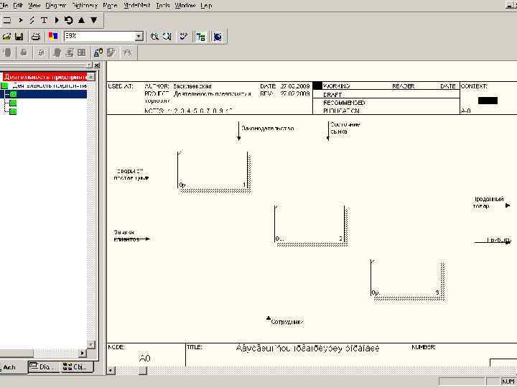
Task: Open the Edit menu
Action: [18, 5]
